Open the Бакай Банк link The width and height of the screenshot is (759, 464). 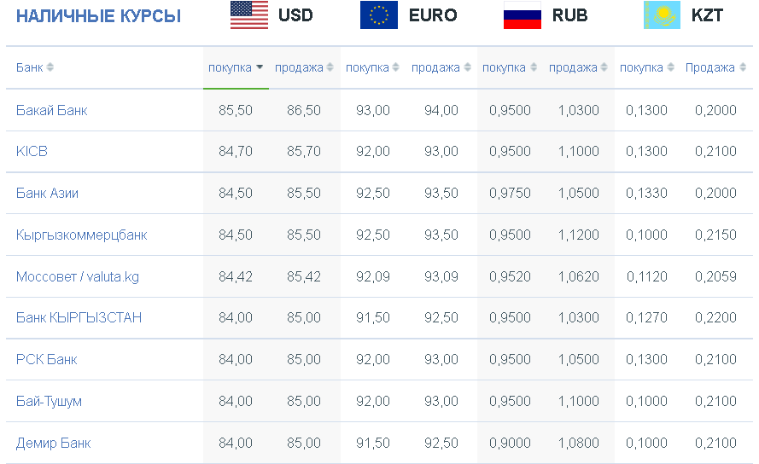[52, 110]
